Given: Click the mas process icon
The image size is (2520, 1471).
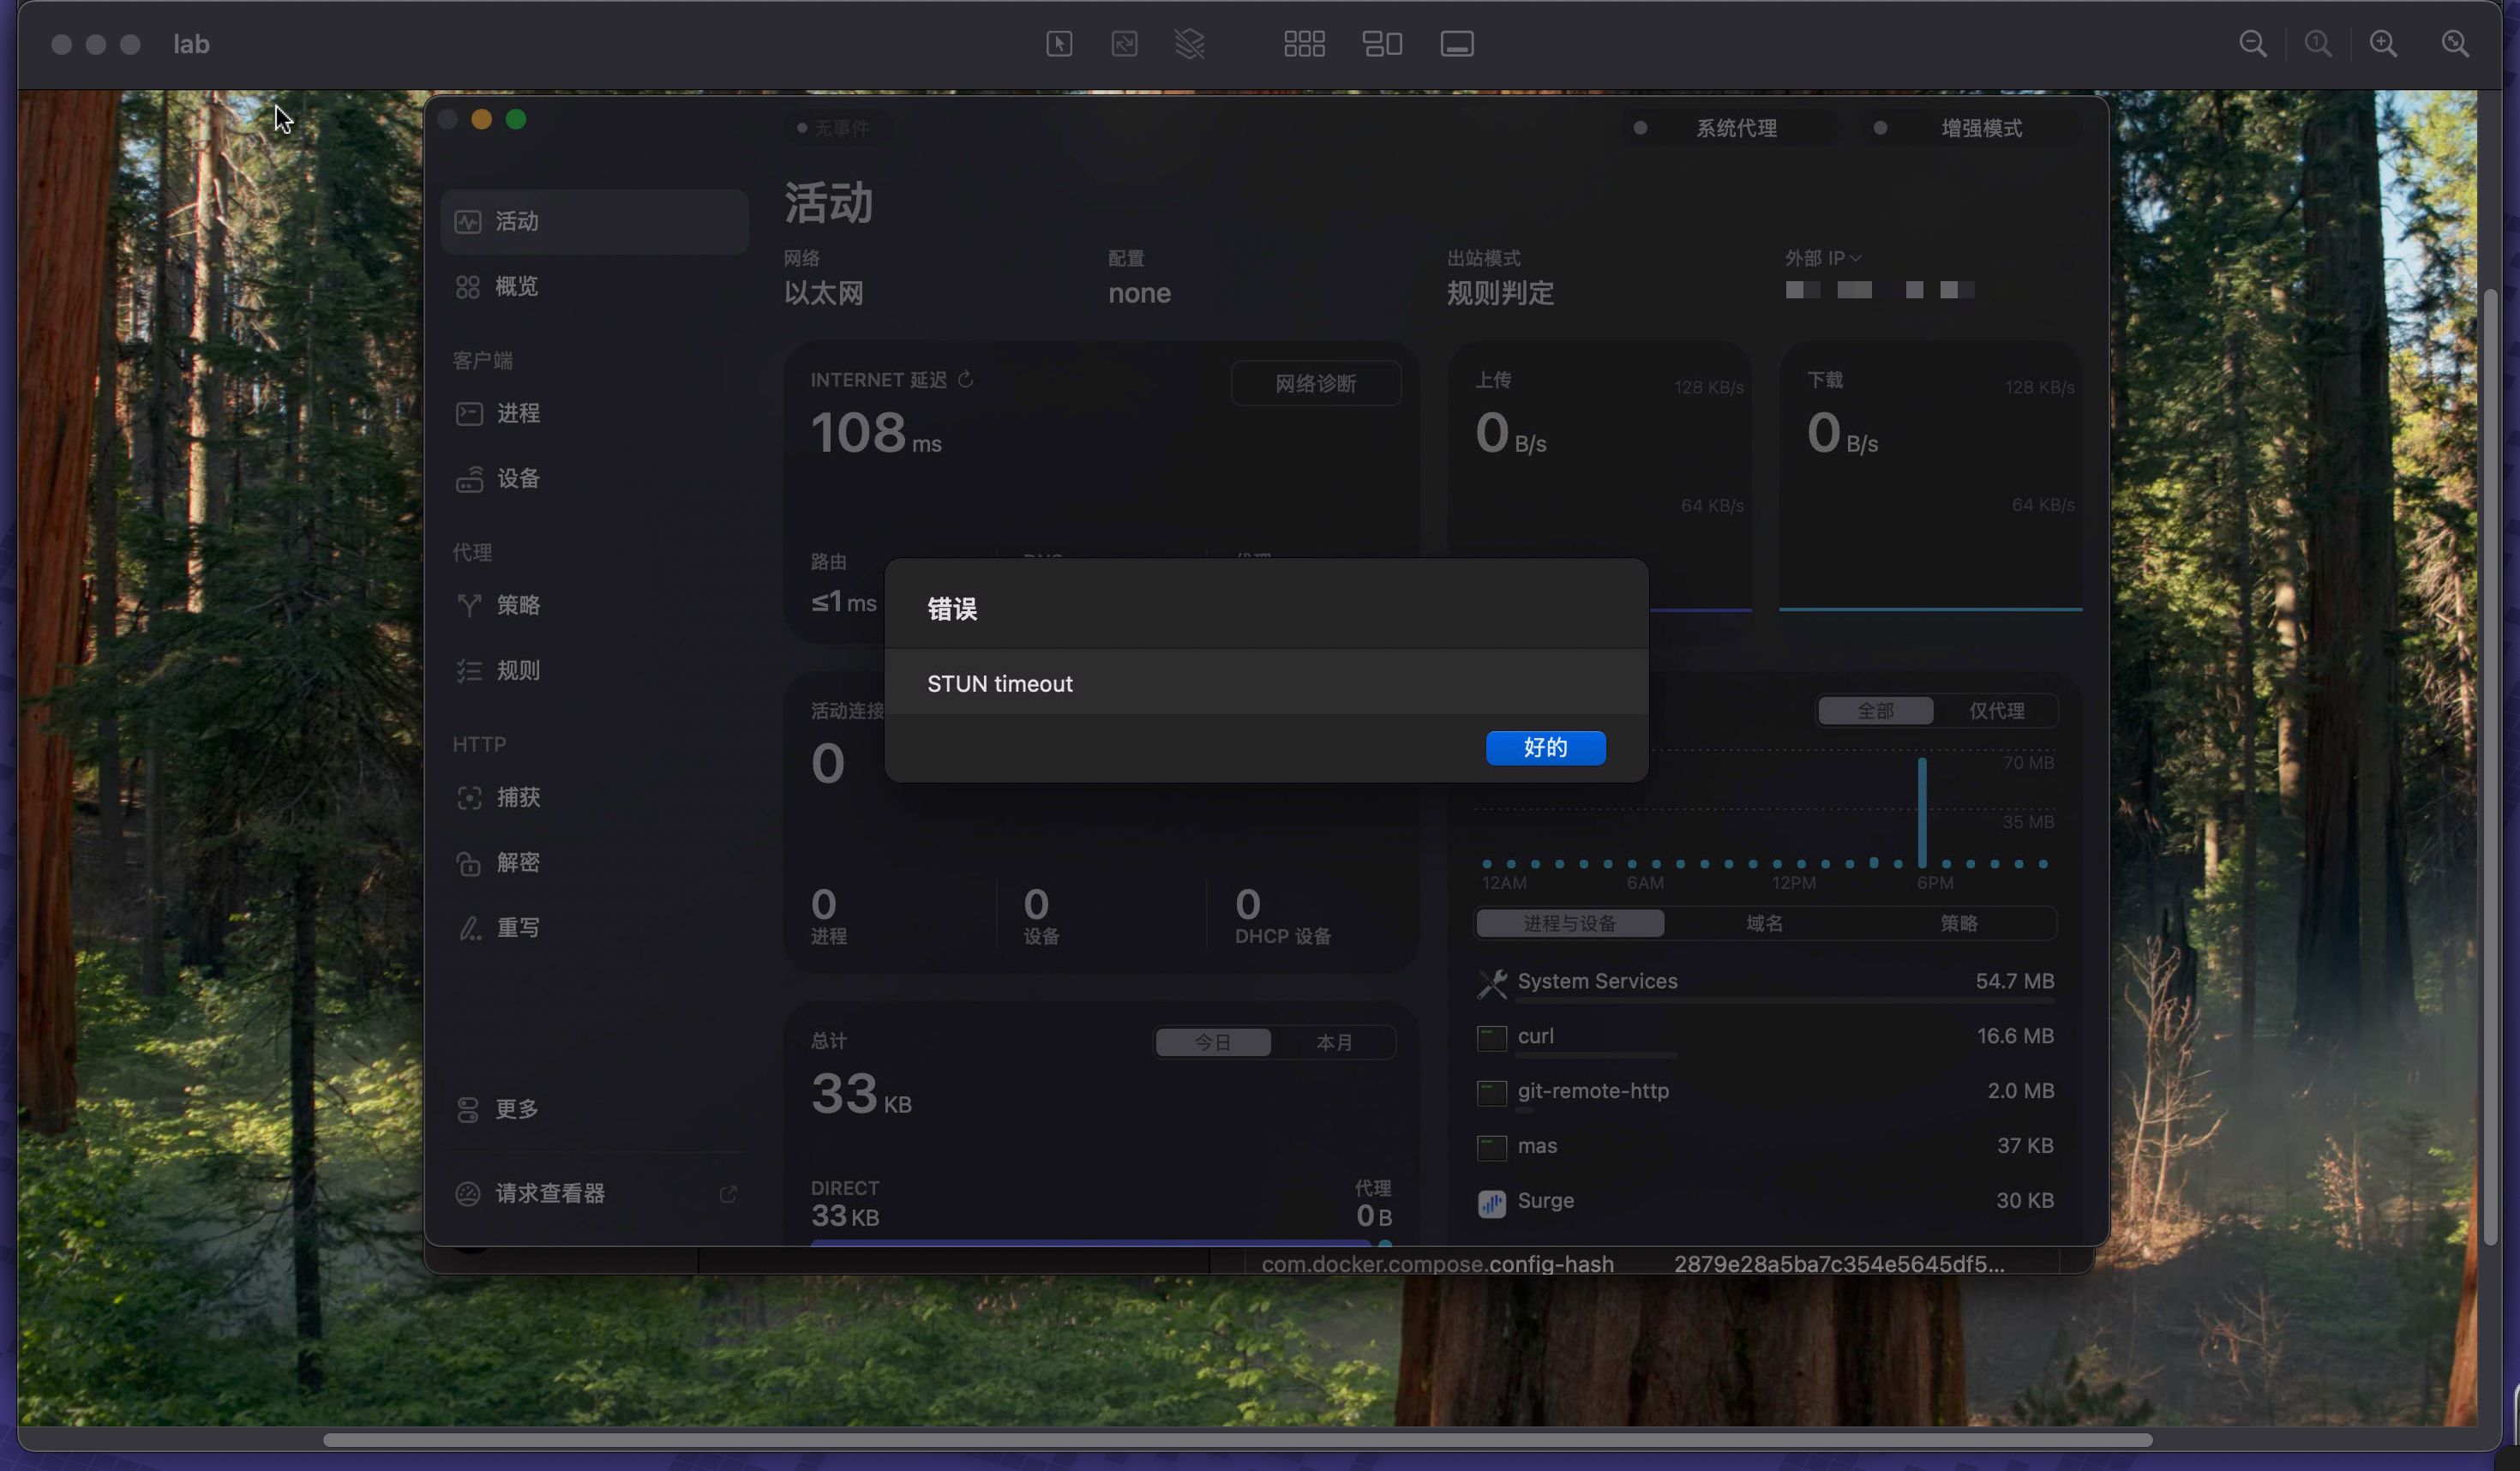Looking at the screenshot, I should [1491, 1147].
